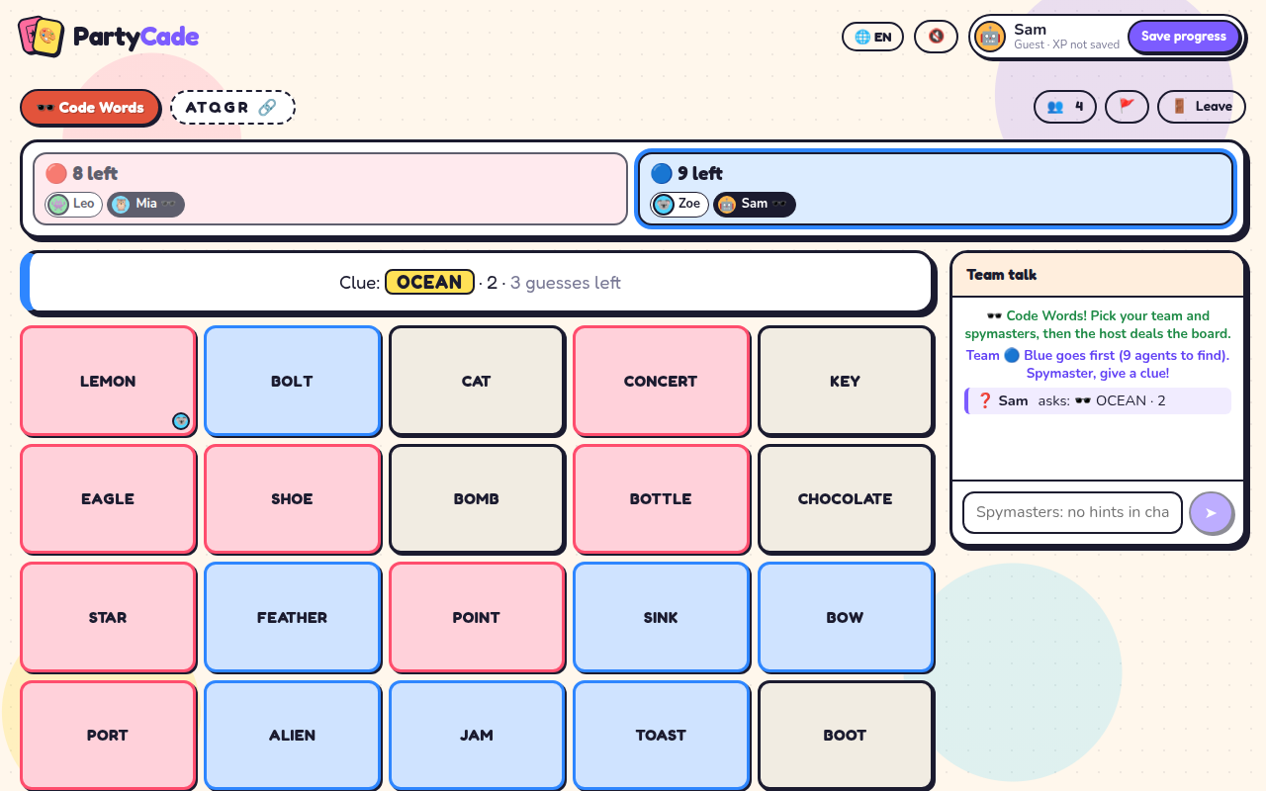The width and height of the screenshot is (1266, 791).
Task: Choose the SINK word card
Action: pos(660,617)
